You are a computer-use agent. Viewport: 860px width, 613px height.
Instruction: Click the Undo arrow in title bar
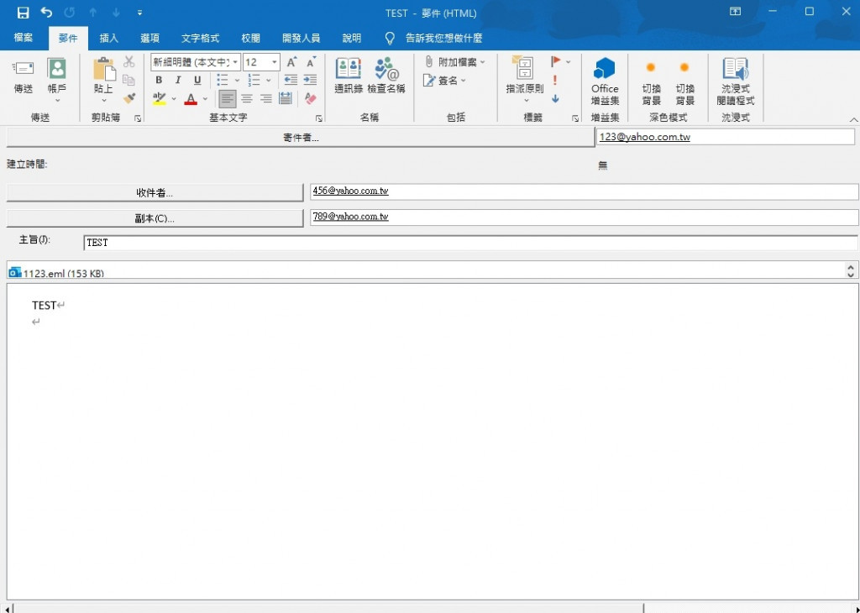47,12
